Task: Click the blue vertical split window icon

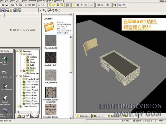Action: 124,5
